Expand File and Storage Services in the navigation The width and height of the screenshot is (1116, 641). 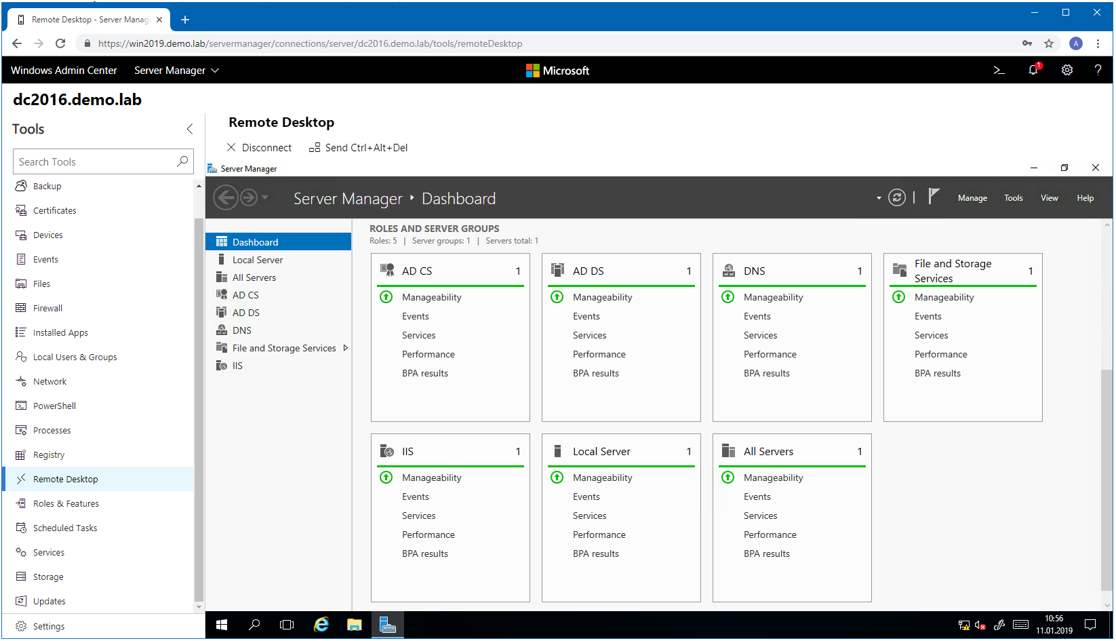pos(346,347)
